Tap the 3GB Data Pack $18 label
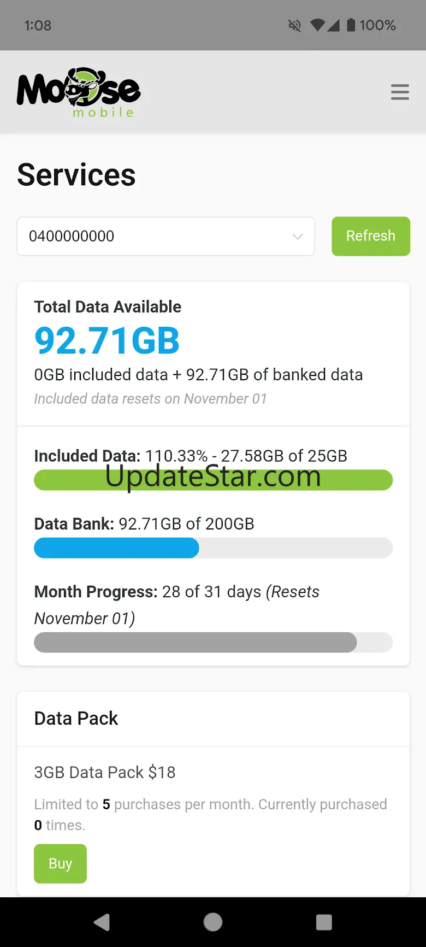 105,772
